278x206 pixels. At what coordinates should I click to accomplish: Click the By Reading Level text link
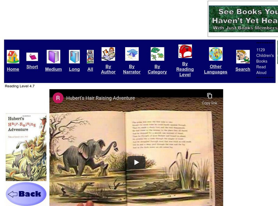(185, 69)
